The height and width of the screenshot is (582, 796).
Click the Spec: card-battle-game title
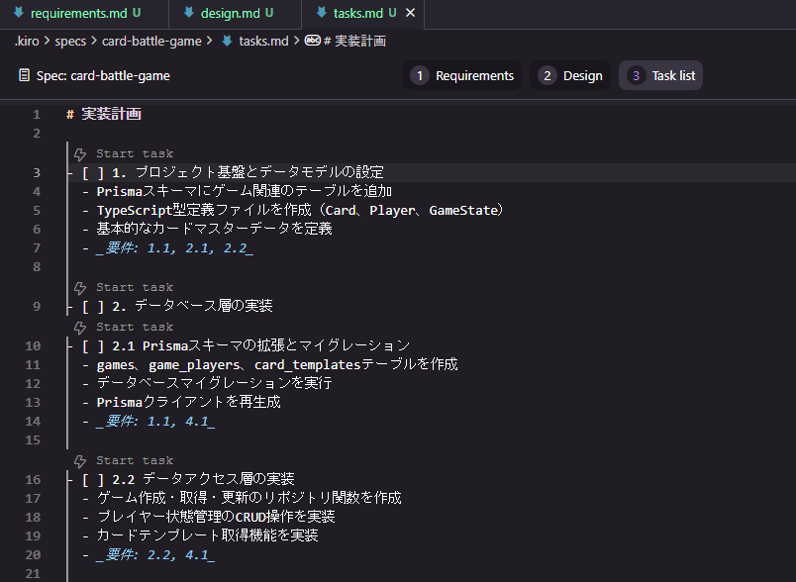click(x=103, y=75)
